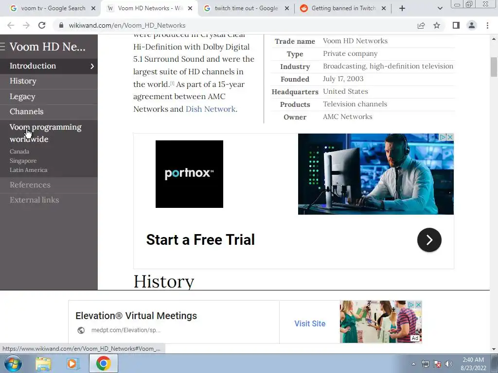Close the Getting banned in Twitch tab
The image size is (498, 373).
coord(384,8)
